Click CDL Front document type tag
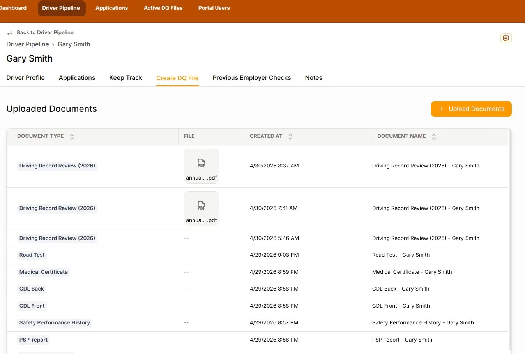 point(32,306)
